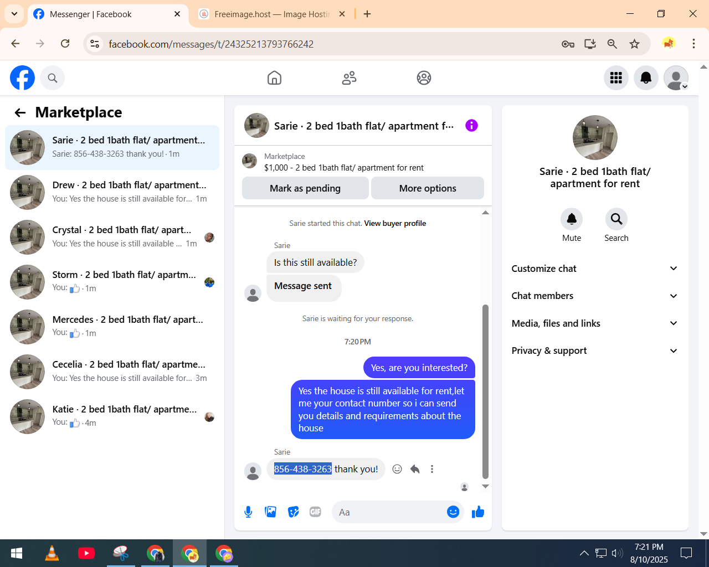Click the chat scroll-up arrow
Viewport: 709px width, 567px height.
tap(485, 213)
